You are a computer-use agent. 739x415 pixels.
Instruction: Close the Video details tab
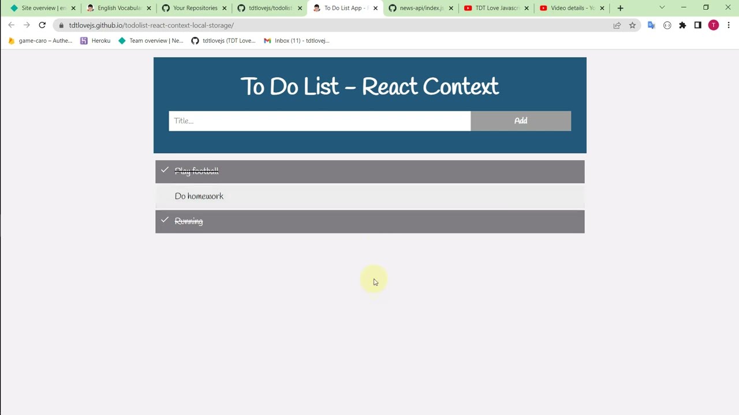click(602, 8)
